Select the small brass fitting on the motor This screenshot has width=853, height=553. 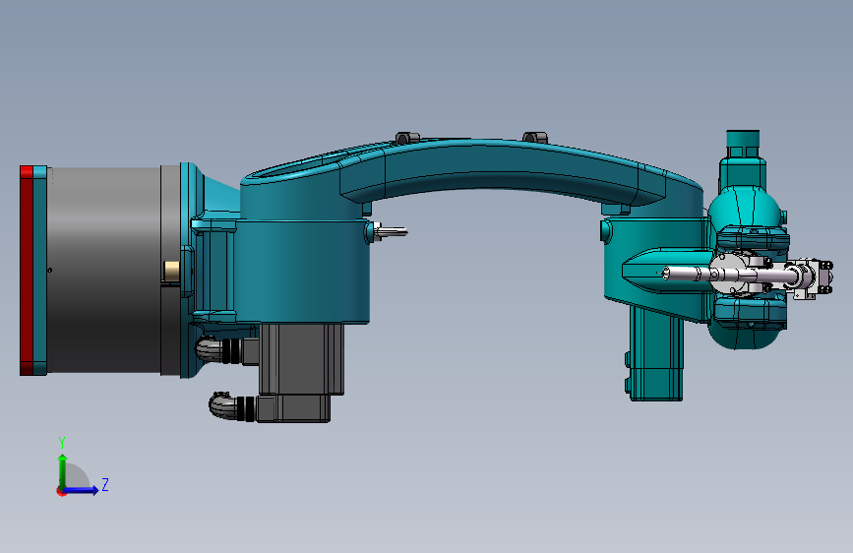pos(172,272)
